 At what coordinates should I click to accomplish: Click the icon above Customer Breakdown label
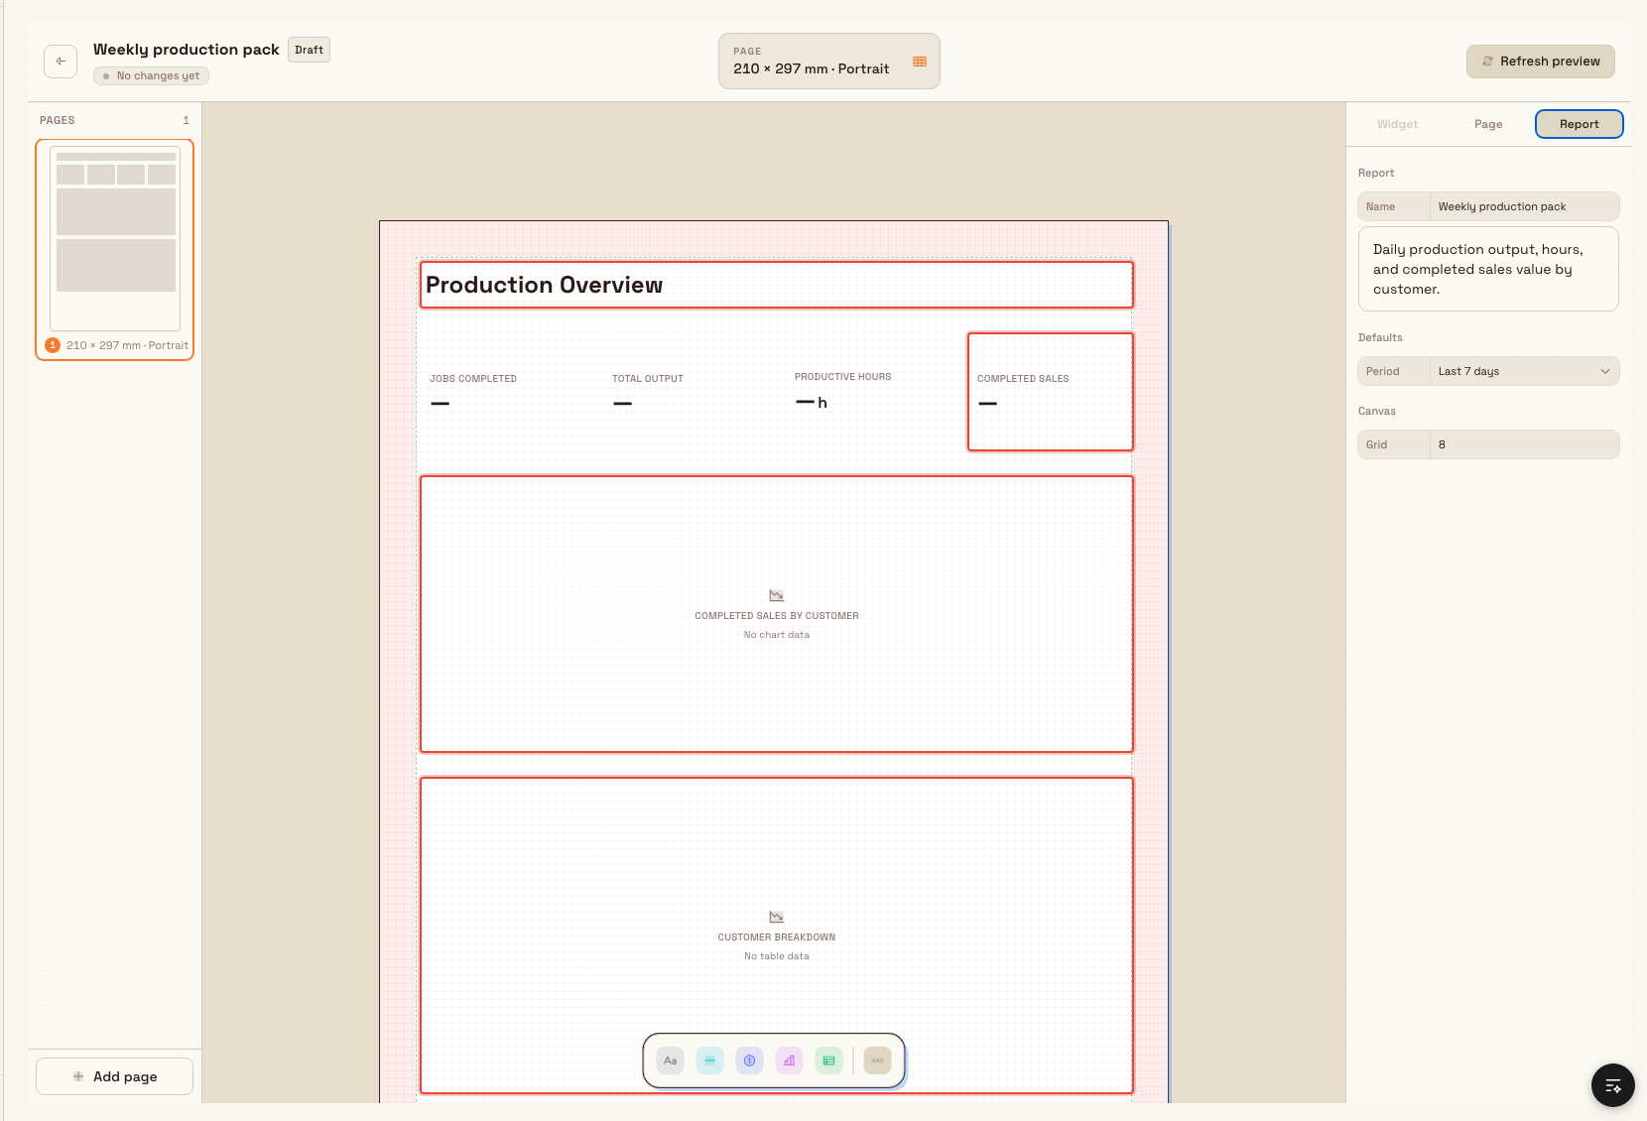pyautogui.click(x=777, y=917)
